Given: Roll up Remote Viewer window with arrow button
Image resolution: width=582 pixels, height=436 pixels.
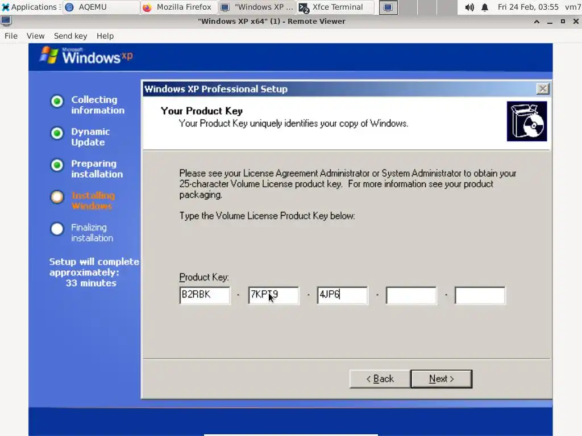Looking at the screenshot, I should pyautogui.click(x=537, y=22).
